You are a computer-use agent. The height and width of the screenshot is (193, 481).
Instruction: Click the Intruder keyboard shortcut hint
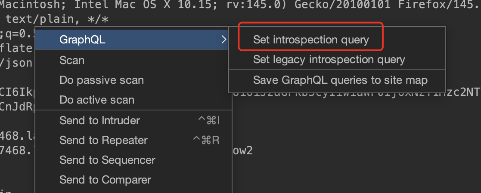[x=209, y=120]
